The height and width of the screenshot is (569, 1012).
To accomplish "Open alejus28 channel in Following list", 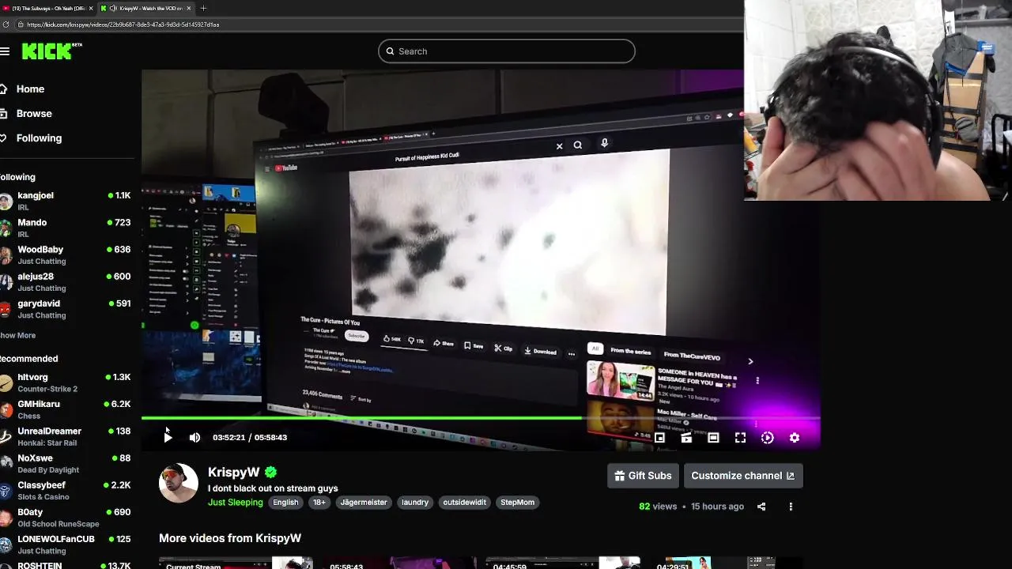I will [x=66, y=281].
